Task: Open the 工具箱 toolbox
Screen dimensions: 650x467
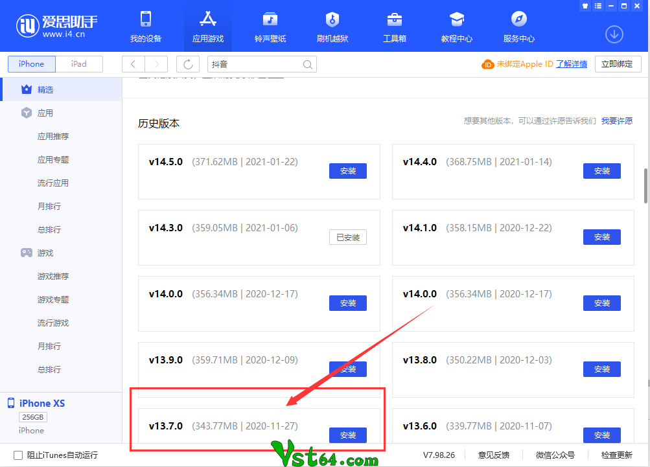Action: click(x=394, y=27)
